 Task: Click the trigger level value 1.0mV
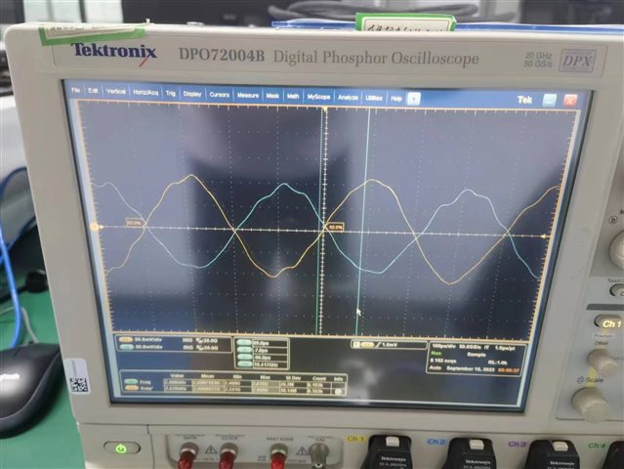point(391,345)
